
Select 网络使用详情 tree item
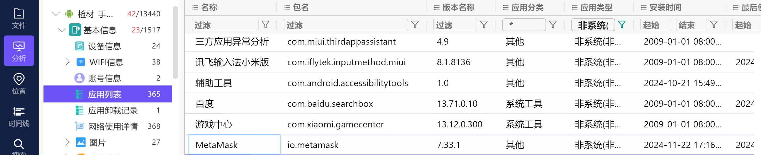click(x=113, y=126)
